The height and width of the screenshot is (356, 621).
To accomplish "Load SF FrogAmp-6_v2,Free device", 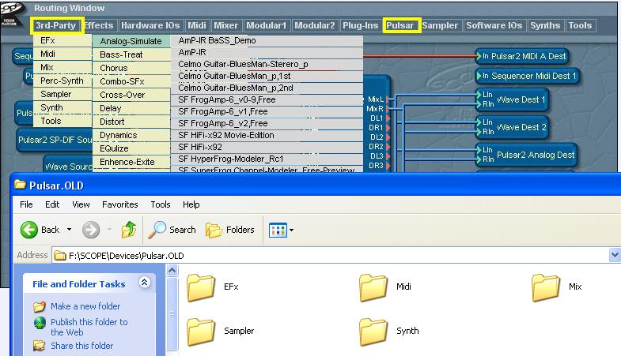I will pos(267,124).
